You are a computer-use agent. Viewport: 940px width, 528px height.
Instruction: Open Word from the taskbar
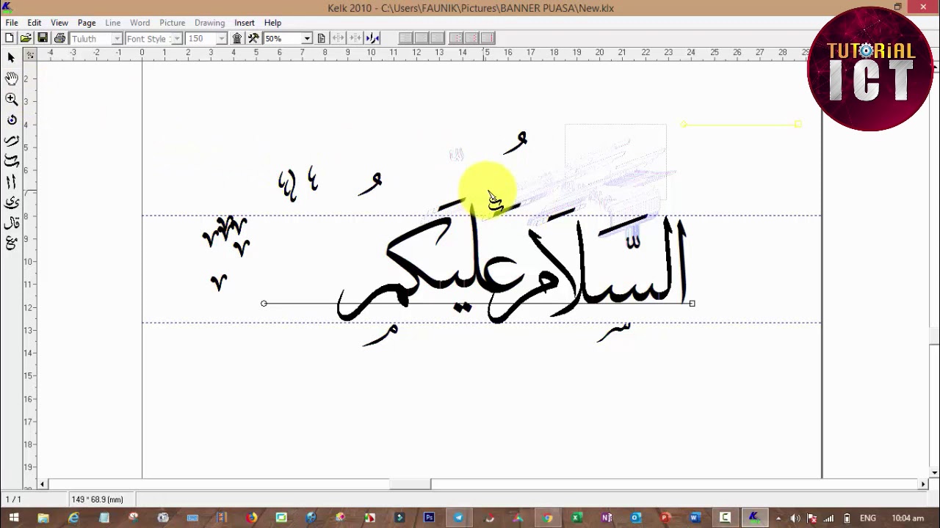click(695, 518)
